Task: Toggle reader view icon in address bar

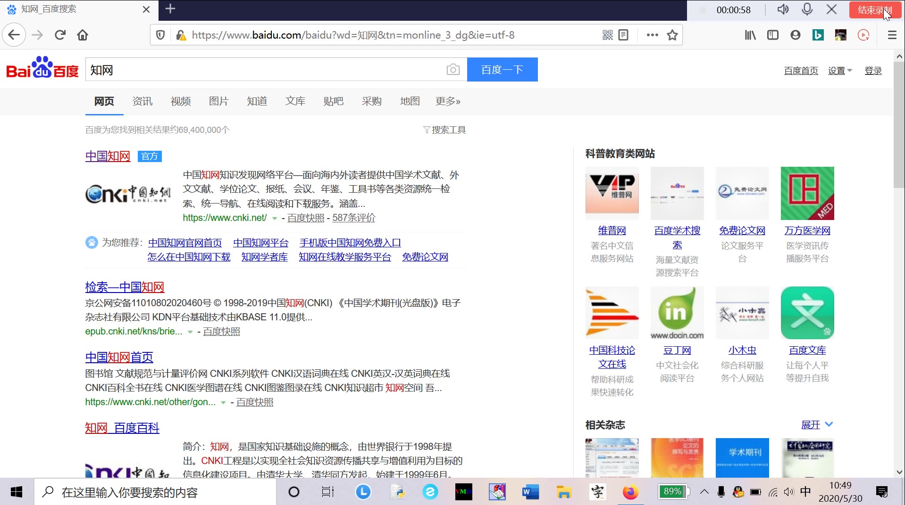Action: 623,35
